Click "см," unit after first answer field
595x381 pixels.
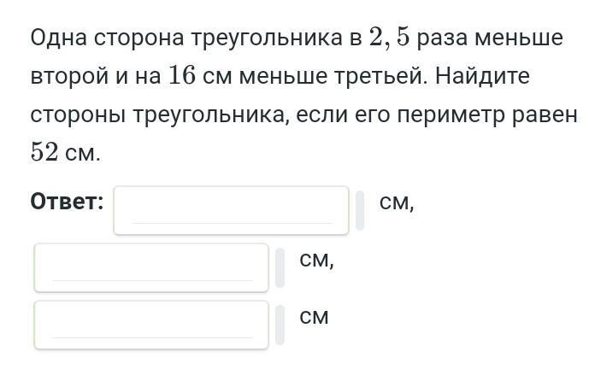click(397, 202)
